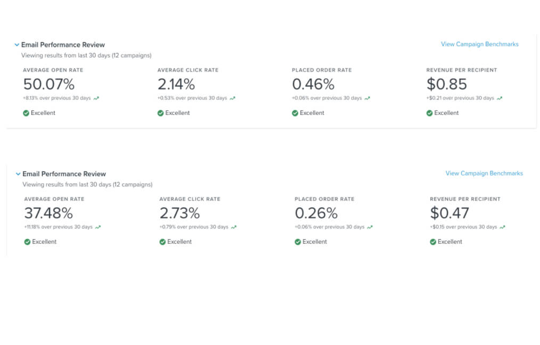The height and width of the screenshot is (345, 540).
Task: Toggle the Excellent status beside $0.47 revenue metric
Action: [432, 242]
